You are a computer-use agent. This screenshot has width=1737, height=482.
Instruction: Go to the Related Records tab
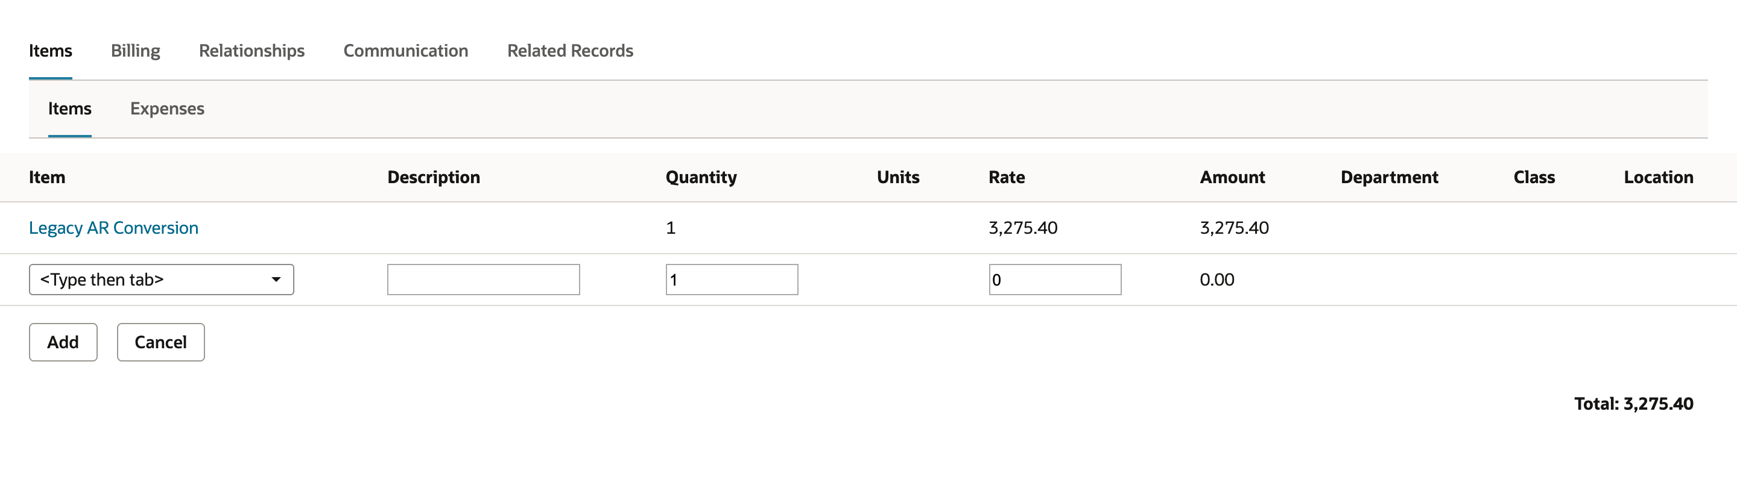click(570, 51)
